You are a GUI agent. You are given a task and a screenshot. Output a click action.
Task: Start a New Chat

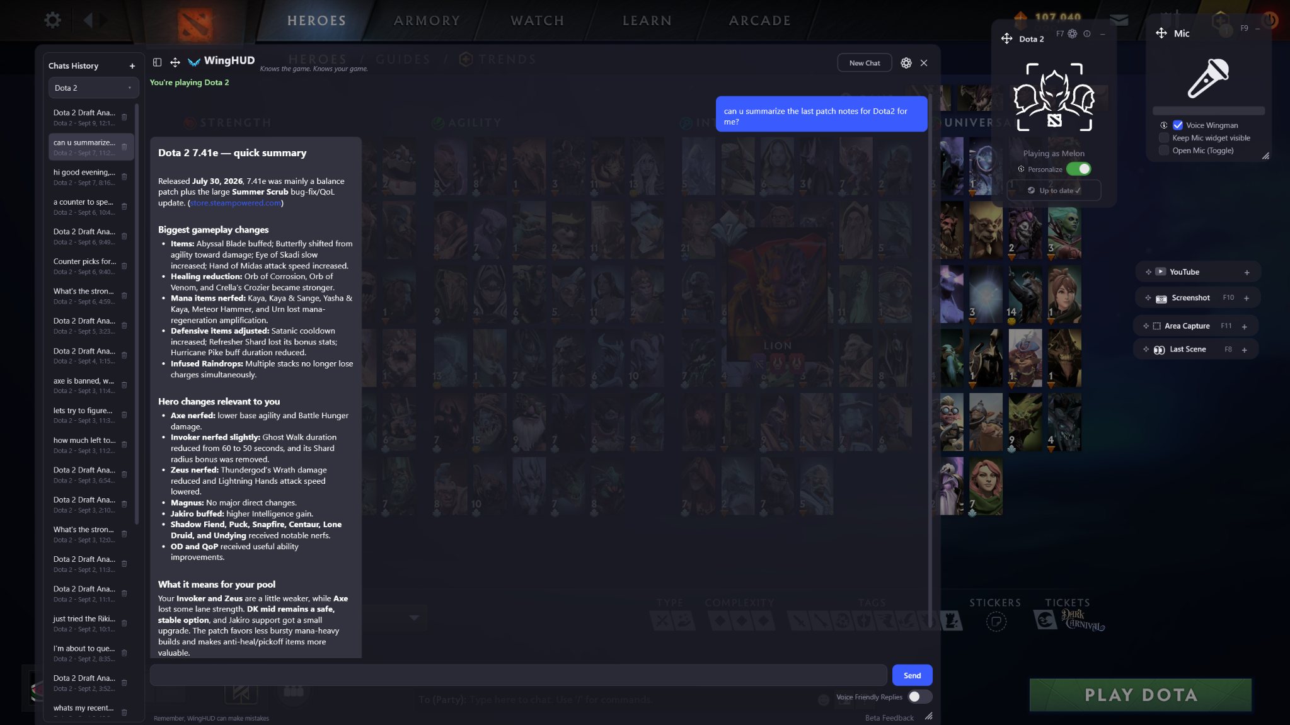tap(865, 63)
